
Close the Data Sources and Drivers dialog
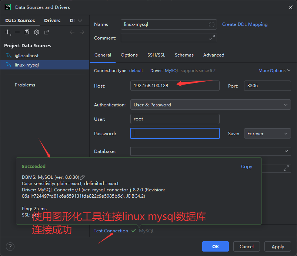291,7
